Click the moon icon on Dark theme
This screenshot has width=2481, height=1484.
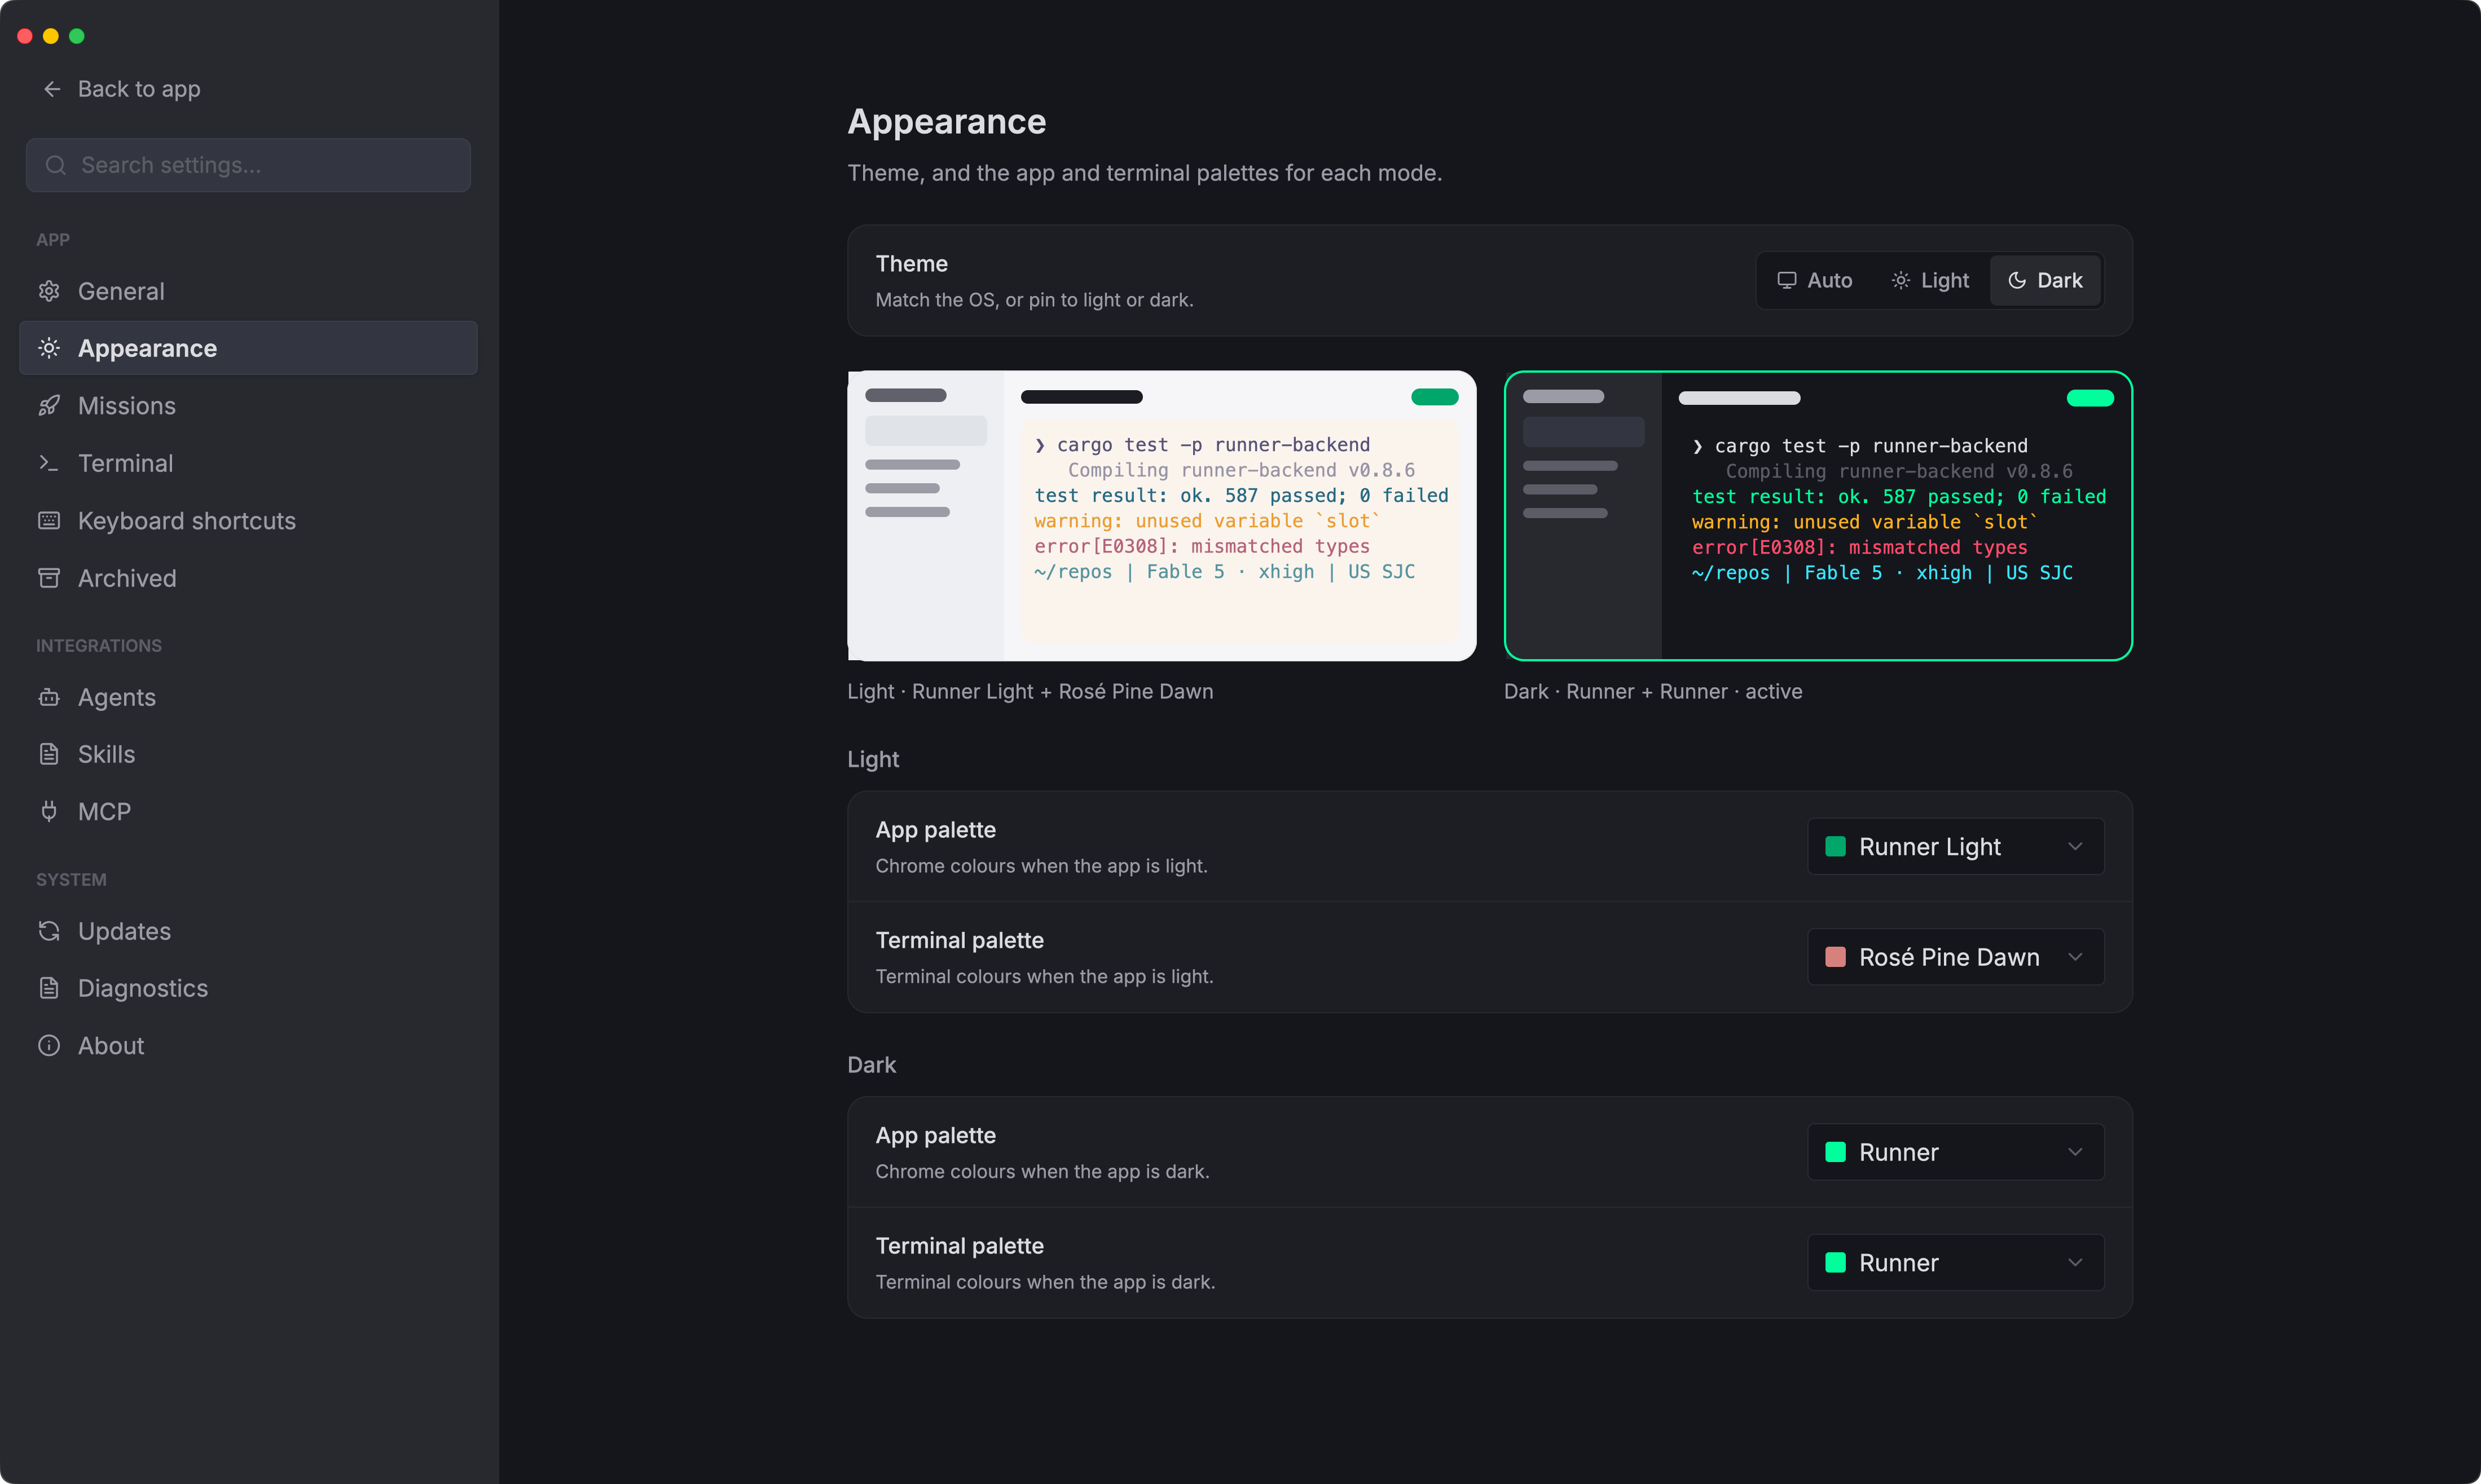point(2017,281)
